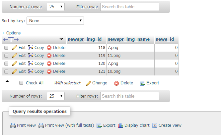Tick the checkbox for row 120

6,64
